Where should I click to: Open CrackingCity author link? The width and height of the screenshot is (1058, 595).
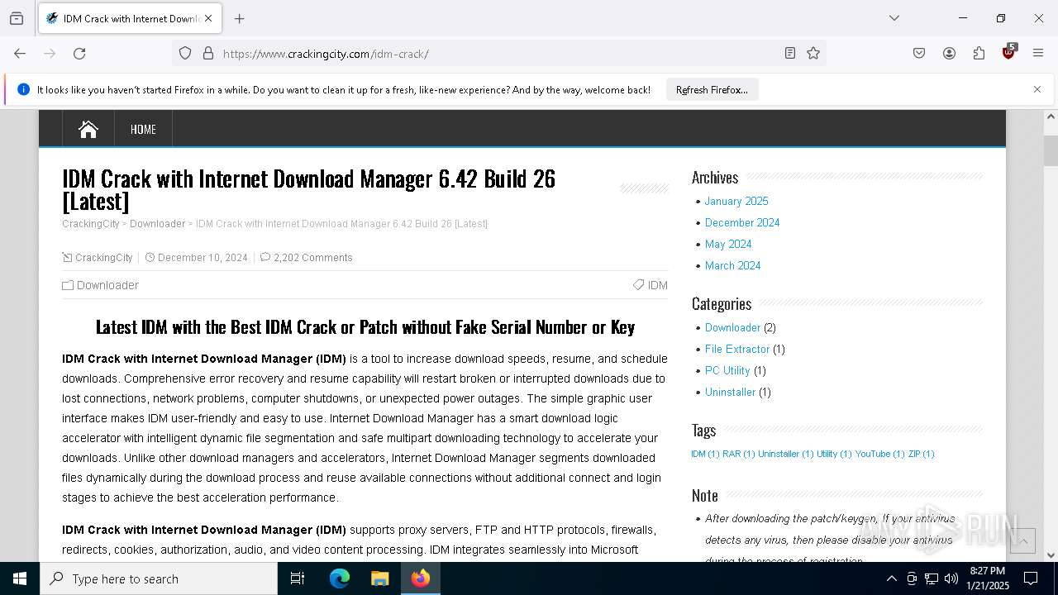pyautogui.click(x=104, y=258)
